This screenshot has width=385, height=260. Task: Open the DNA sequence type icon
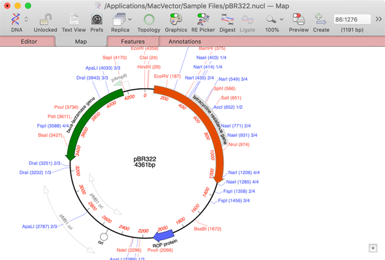coord(15,19)
